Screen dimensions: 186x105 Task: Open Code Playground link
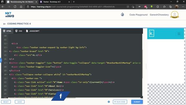coord(138,15)
